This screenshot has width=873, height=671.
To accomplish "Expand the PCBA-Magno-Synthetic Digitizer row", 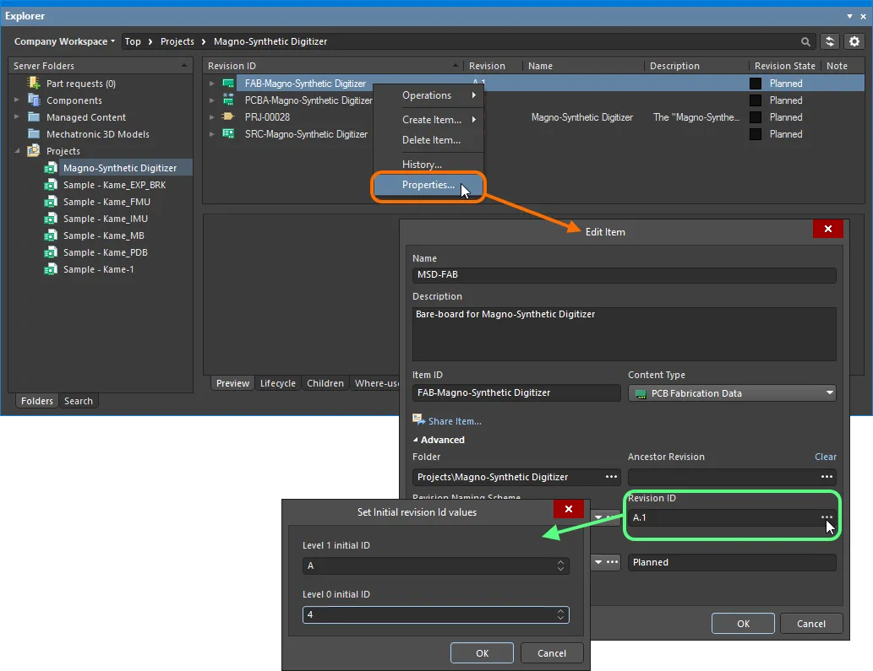I will [x=211, y=100].
